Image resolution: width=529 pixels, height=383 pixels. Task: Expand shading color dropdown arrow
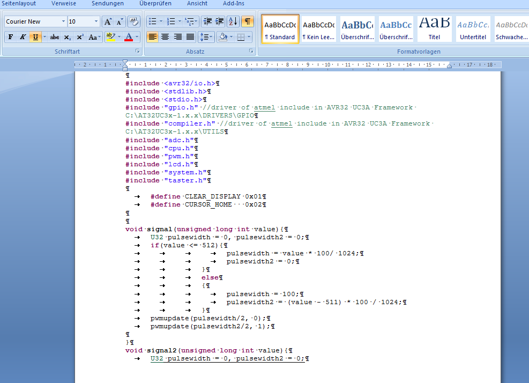point(231,37)
